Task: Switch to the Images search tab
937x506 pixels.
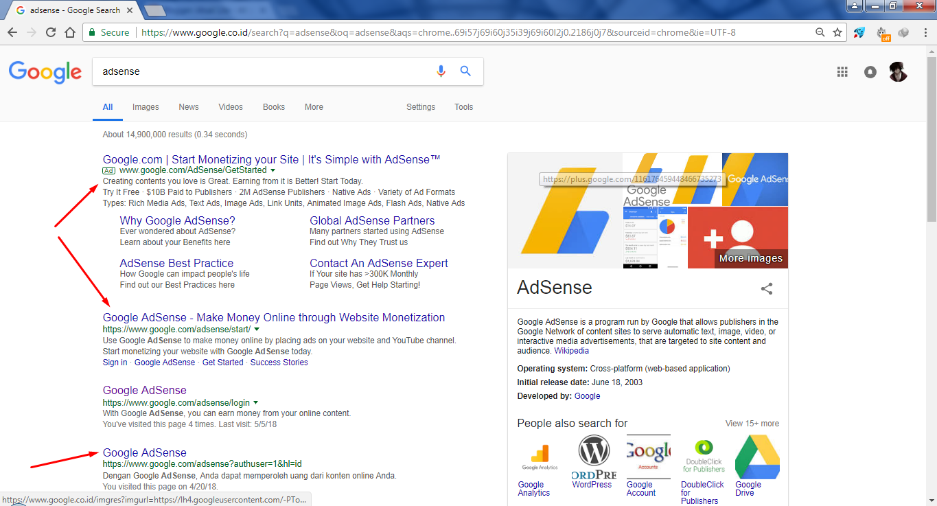Action: [x=146, y=106]
